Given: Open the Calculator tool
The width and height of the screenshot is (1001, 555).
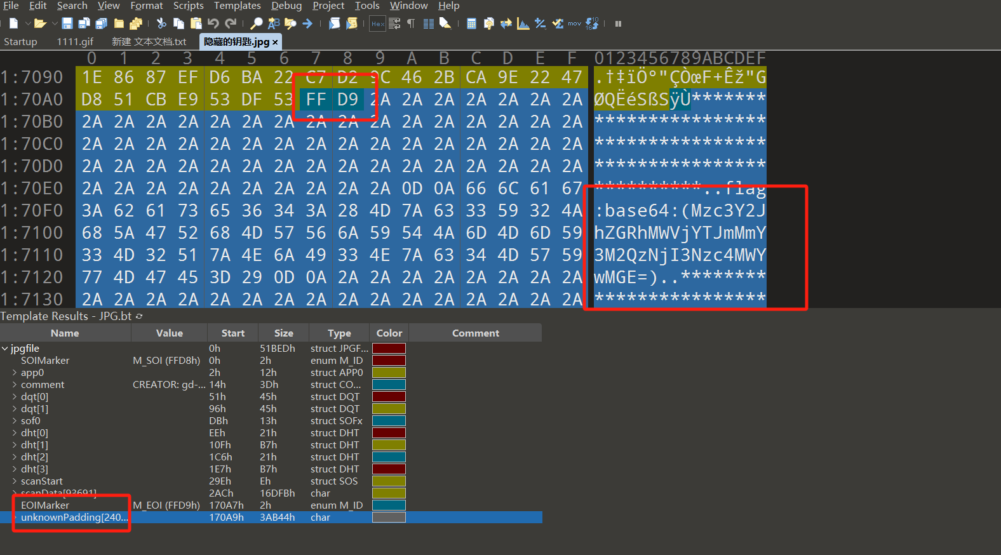Looking at the screenshot, I should point(471,23).
